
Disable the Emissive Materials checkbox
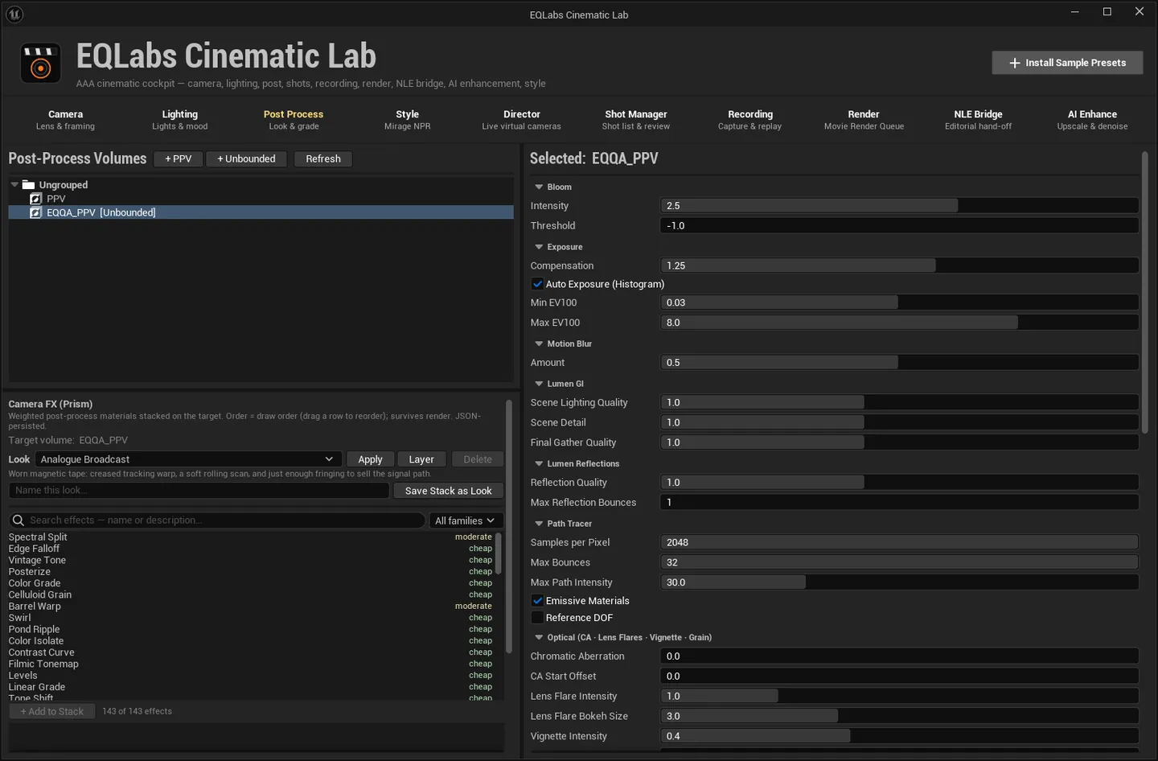[x=537, y=601]
